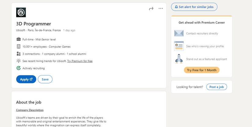
Task: Save the 3D Programmer job
Action: click(x=45, y=79)
